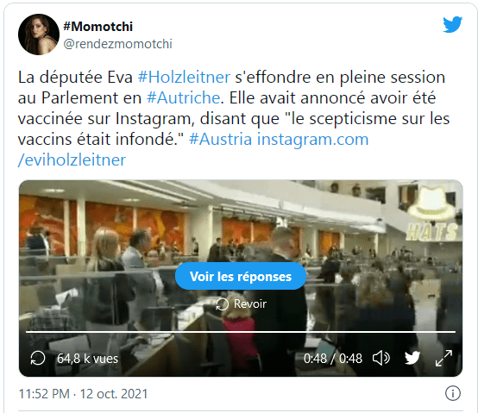Expand the video to fullscreen
This screenshot has width=478, height=413.
point(443,358)
